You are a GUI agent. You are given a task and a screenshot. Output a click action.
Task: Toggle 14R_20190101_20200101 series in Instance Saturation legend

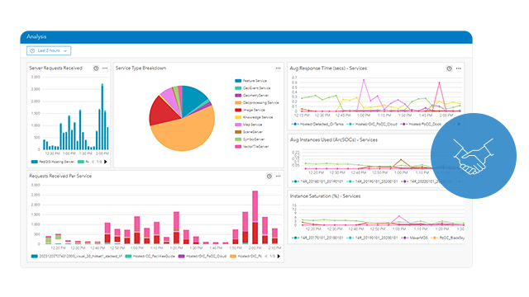coord(372,238)
